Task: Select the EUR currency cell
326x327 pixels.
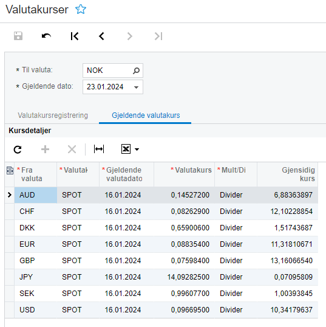Action: point(36,244)
